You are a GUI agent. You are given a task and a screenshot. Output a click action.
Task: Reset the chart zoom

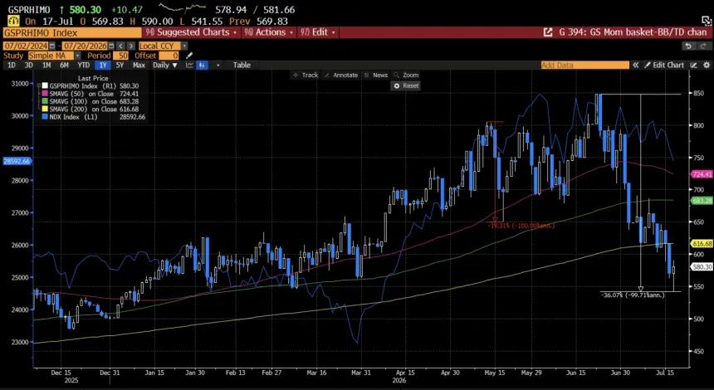[406, 85]
